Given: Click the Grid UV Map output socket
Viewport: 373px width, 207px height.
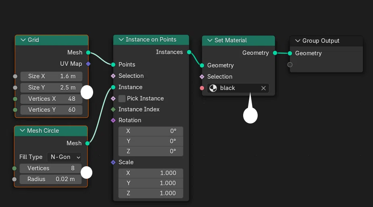Looking at the screenshot, I should click(88, 64).
